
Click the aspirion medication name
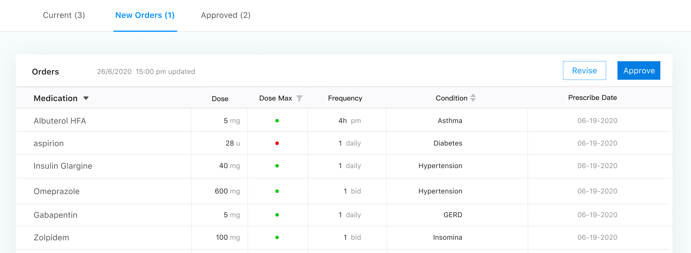point(49,143)
